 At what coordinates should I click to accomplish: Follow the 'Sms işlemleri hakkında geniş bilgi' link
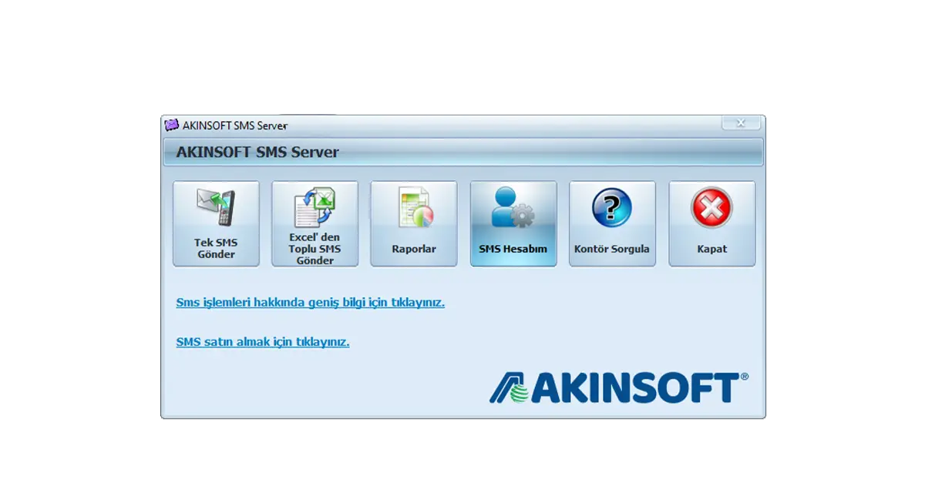[311, 303]
